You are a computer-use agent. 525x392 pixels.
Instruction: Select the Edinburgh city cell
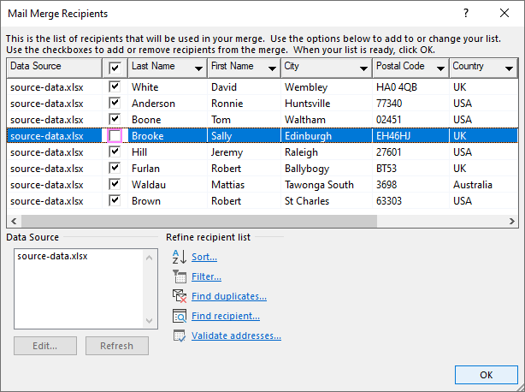[327, 136]
